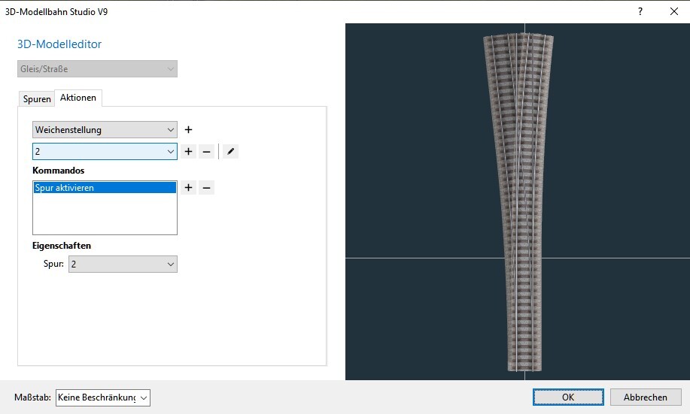The height and width of the screenshot is (414, 690).
Task: Confirm with the OK button
Action: click(568, 397)
